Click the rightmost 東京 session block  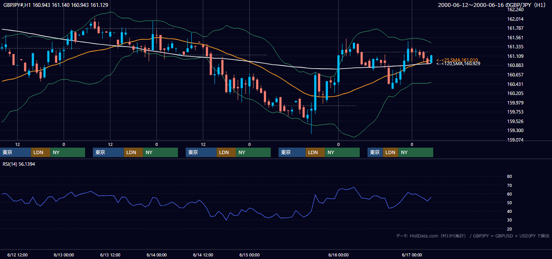(x=375, y=152)
